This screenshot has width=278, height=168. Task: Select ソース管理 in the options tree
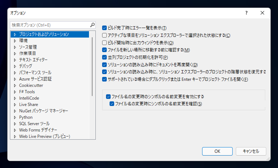(x=28, y=47)
